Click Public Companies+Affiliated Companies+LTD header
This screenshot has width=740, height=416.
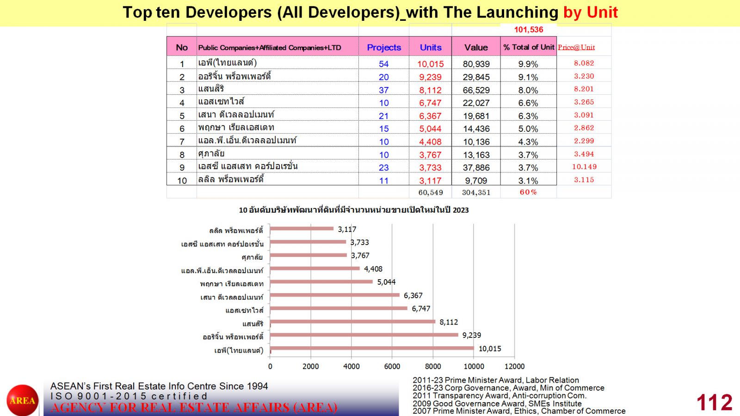pyautogui.click(x=270, y=47)
